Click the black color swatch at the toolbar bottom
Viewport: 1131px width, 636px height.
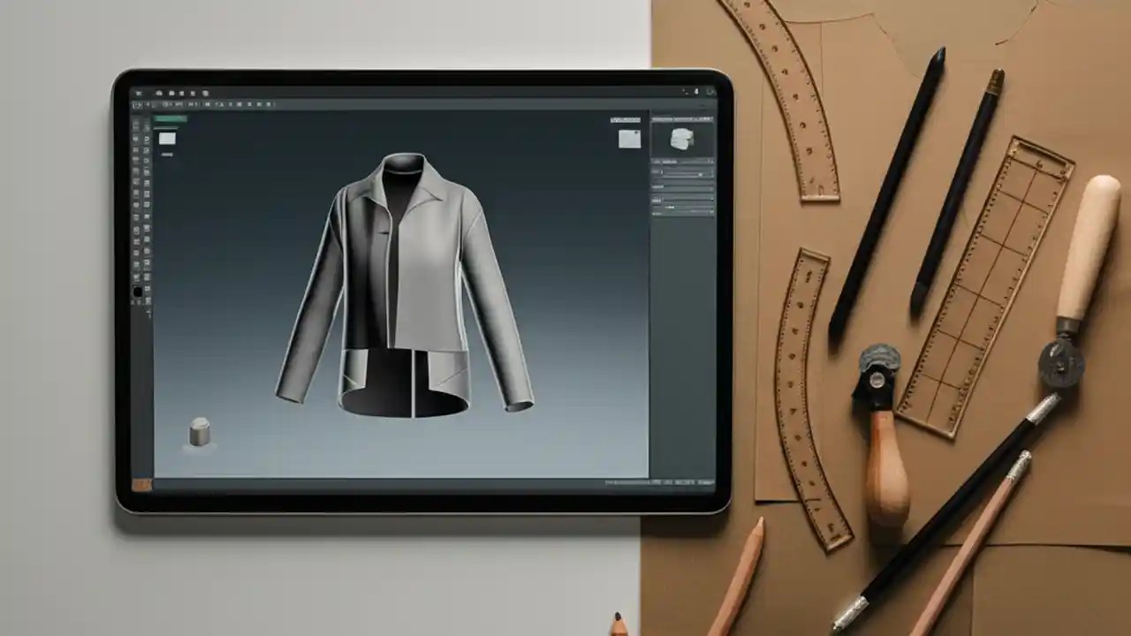point(137,291)
